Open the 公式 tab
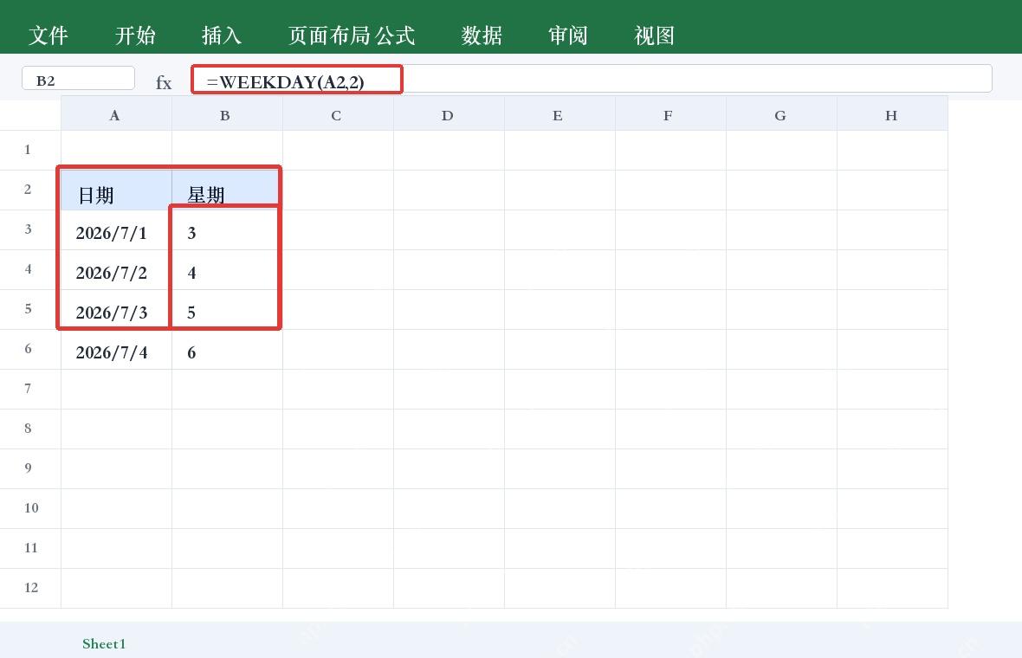 395,35
